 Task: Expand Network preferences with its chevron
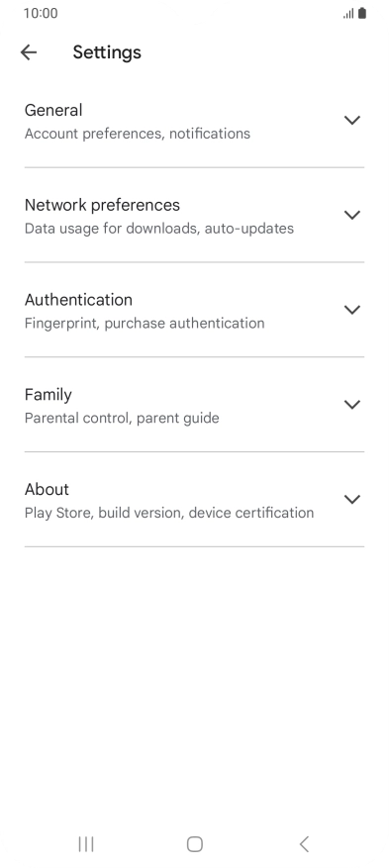pyautogui.click(x=352, y=215)
